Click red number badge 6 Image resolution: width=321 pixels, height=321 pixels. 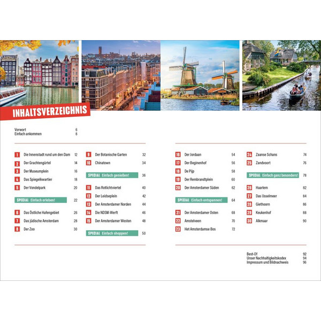click(x=17, y=213)
